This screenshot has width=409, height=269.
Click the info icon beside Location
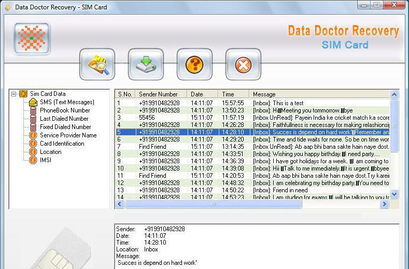coord(33,152)
